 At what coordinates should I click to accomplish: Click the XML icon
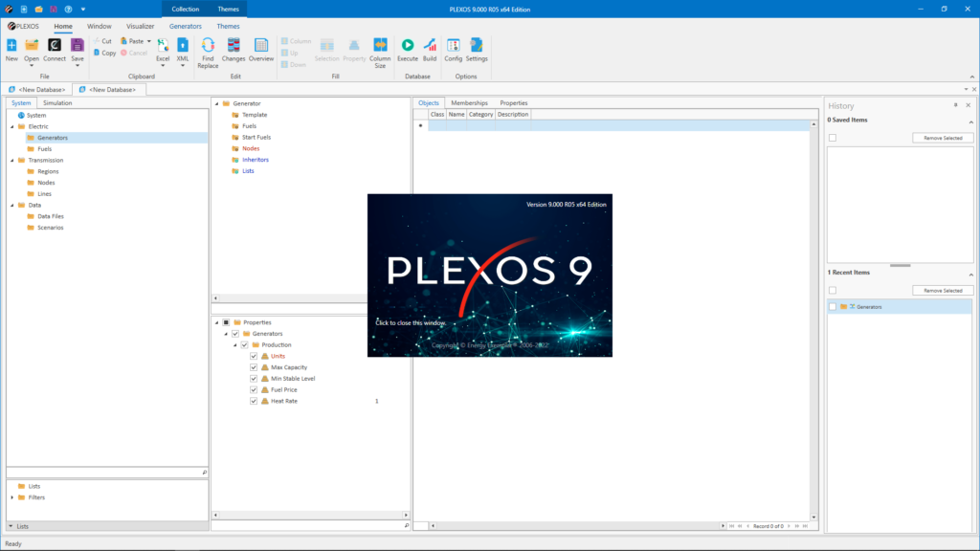click(183, 46)
